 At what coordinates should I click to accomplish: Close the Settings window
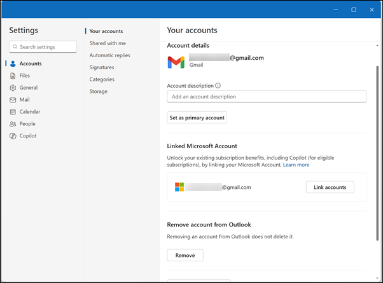click(372, 10)
